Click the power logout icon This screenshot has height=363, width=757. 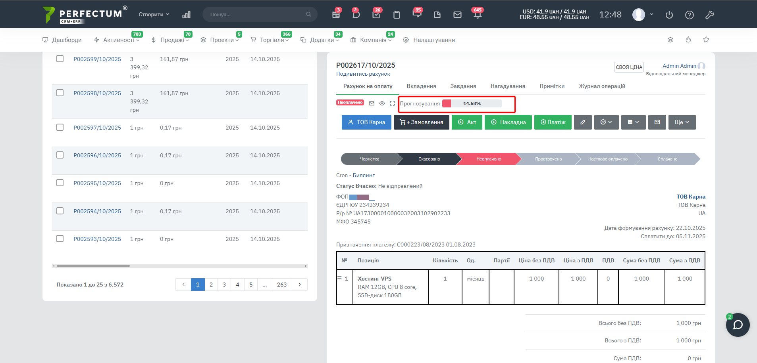tap(669, 15)
